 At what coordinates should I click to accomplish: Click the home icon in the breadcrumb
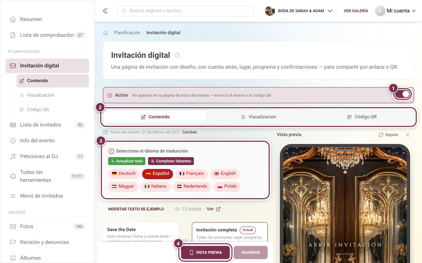pyautogui.click(x=105, y=33)
